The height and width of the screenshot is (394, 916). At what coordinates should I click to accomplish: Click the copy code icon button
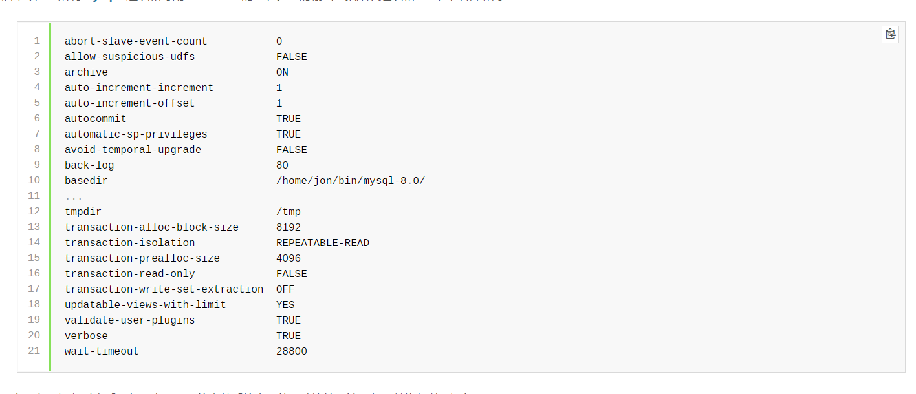(x=890, y=34)
